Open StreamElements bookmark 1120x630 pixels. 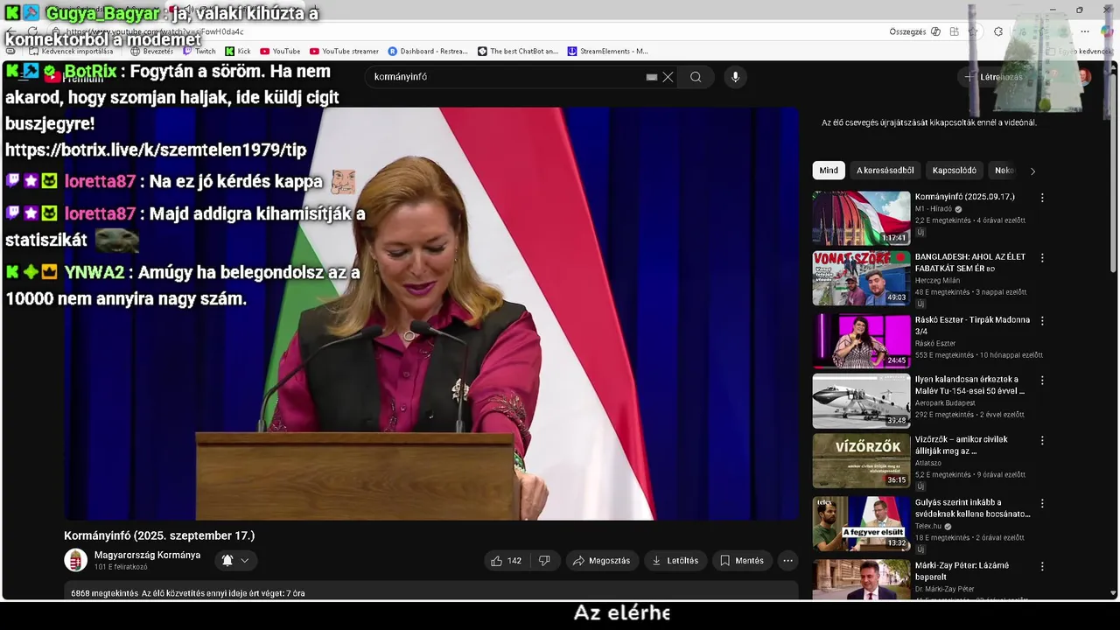click(x=608, y=51)
